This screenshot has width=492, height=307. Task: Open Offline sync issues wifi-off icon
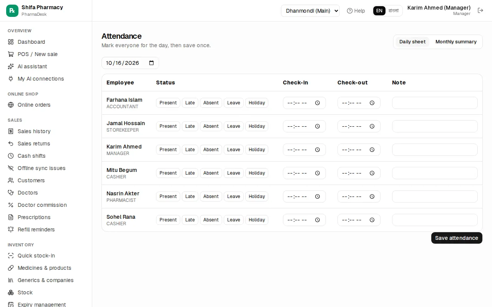(x=11, y=168)
